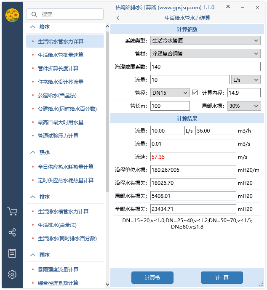This screenshot has width=267, height=290.
Task: Open 全日供应热水耗热量计算
Action: [x=66, y=167]
